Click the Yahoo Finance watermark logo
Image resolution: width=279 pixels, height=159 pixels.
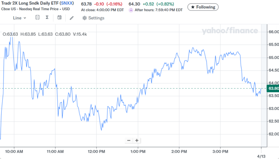229,31
